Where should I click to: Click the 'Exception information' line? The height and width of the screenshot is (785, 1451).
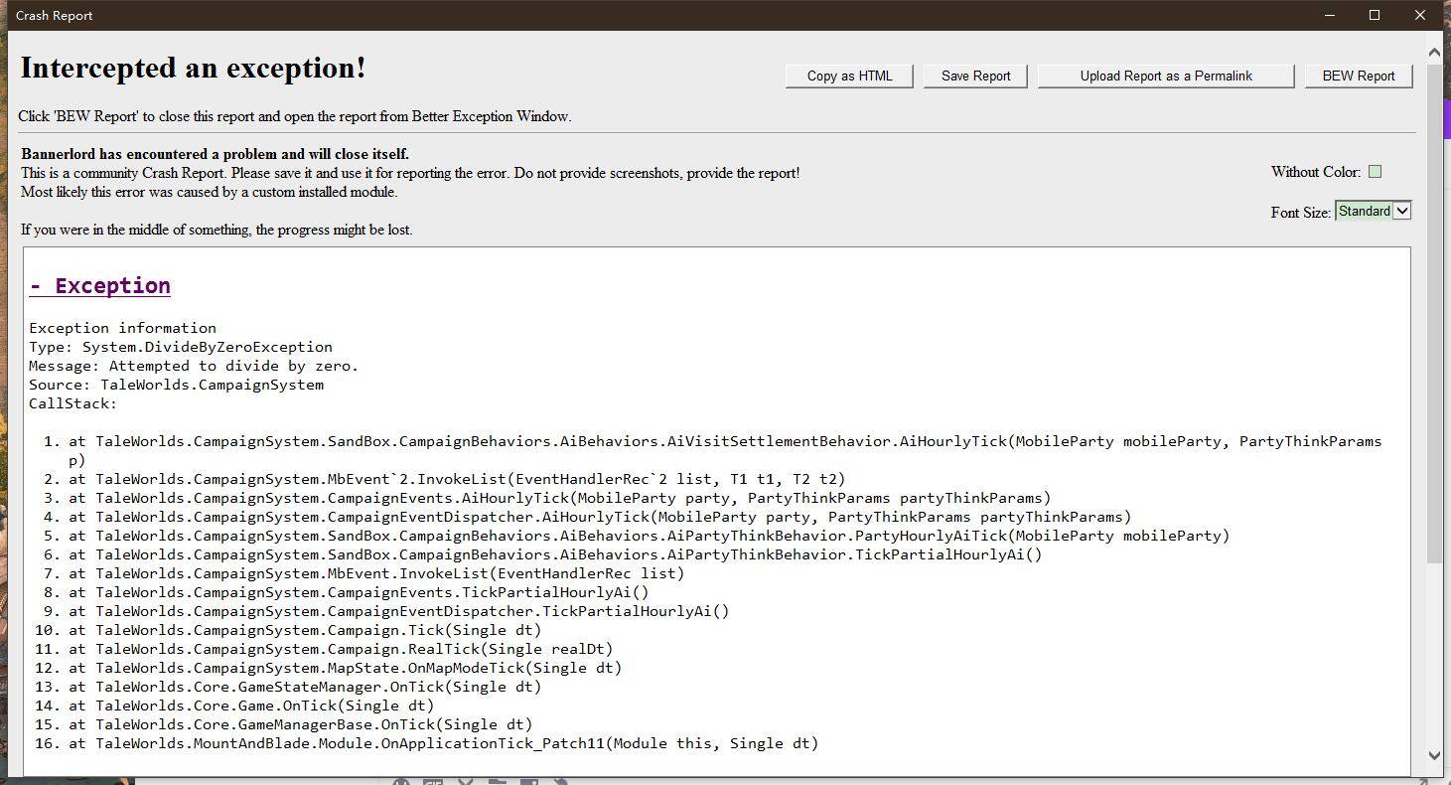coord(122,328)
